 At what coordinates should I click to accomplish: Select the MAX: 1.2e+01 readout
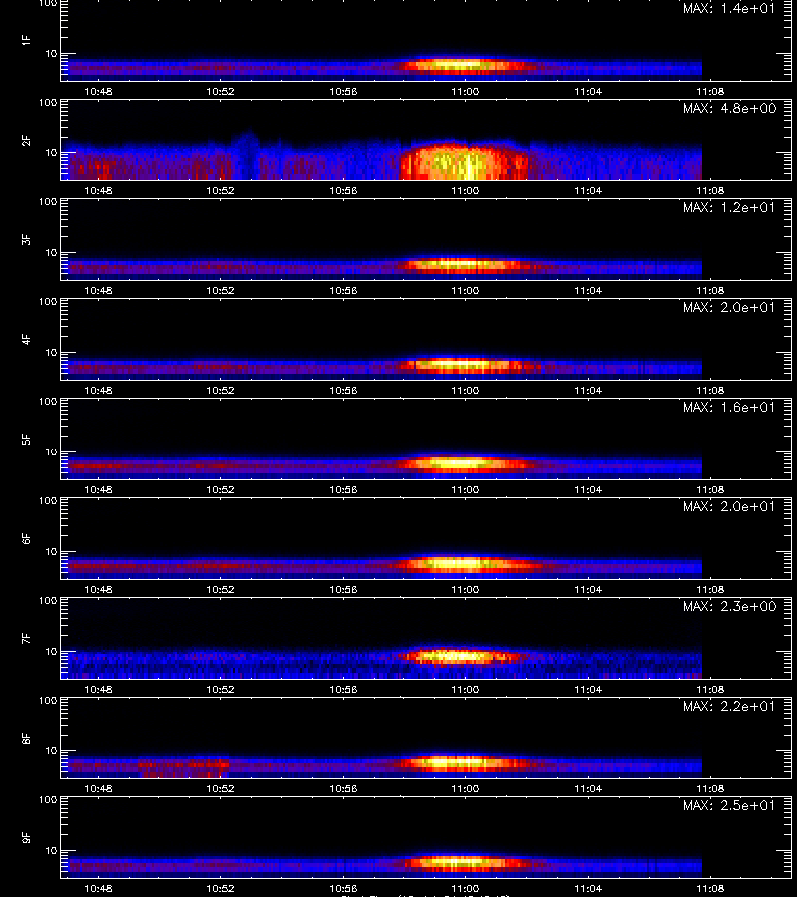[x=729, y=207]
